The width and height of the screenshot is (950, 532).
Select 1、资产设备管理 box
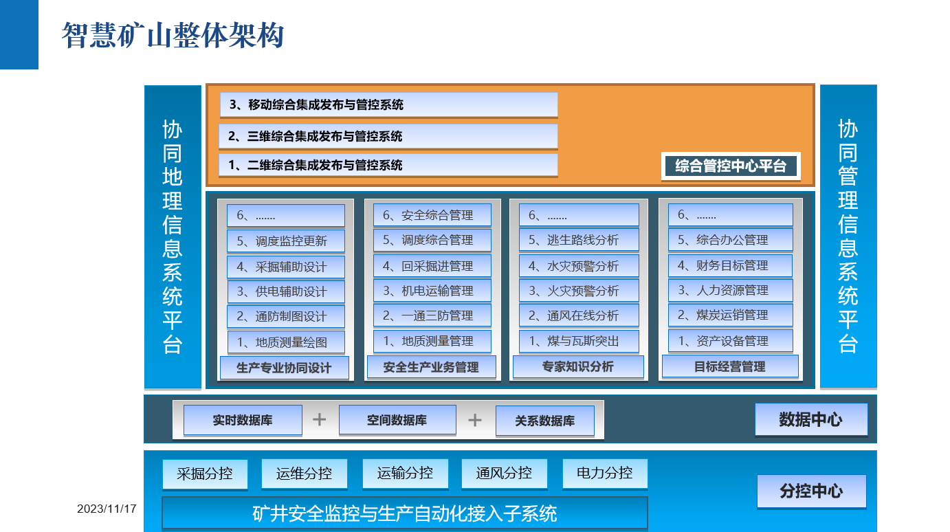pyautogui.click(x=731, y=341)
